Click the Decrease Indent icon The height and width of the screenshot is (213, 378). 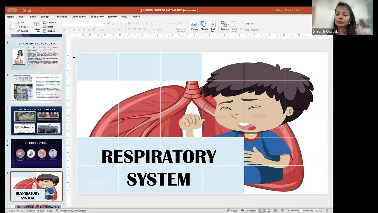click(x=147, y=24)
